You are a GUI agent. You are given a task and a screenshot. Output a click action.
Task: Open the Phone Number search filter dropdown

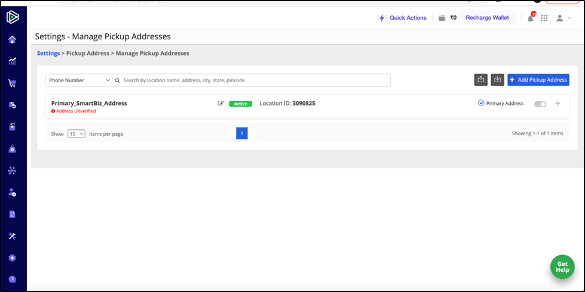[x=79, y=80]
